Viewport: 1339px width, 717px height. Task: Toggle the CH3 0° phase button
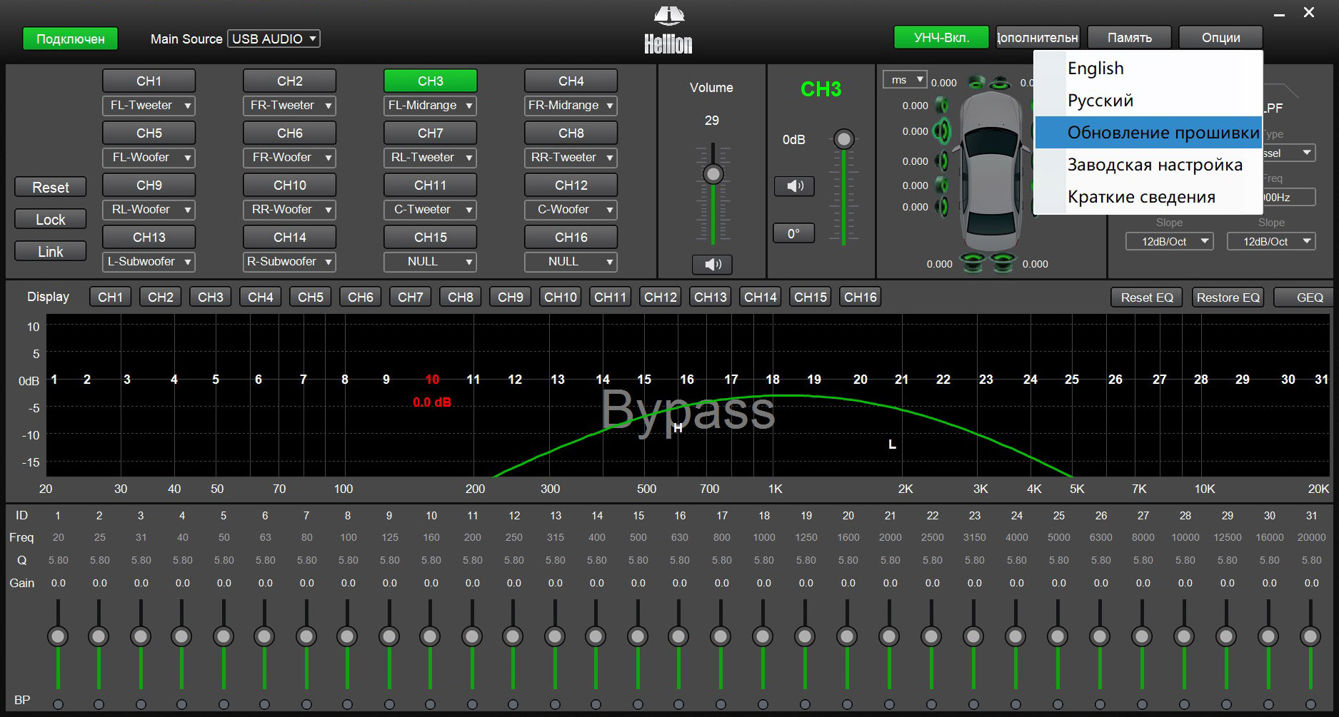pos(793,233)
